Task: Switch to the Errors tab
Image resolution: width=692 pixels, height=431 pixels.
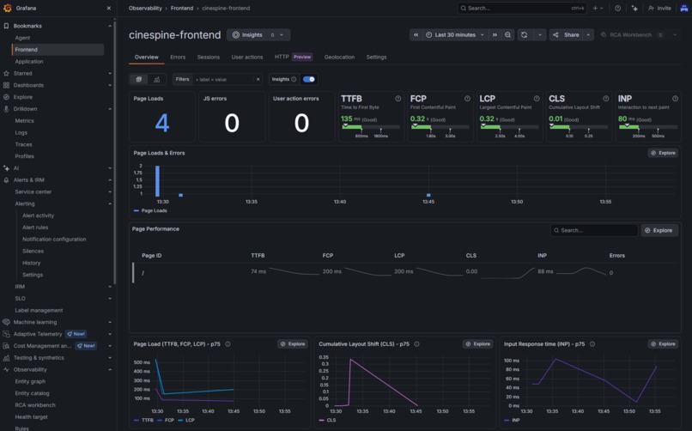Action: click(x=178, y=57)
